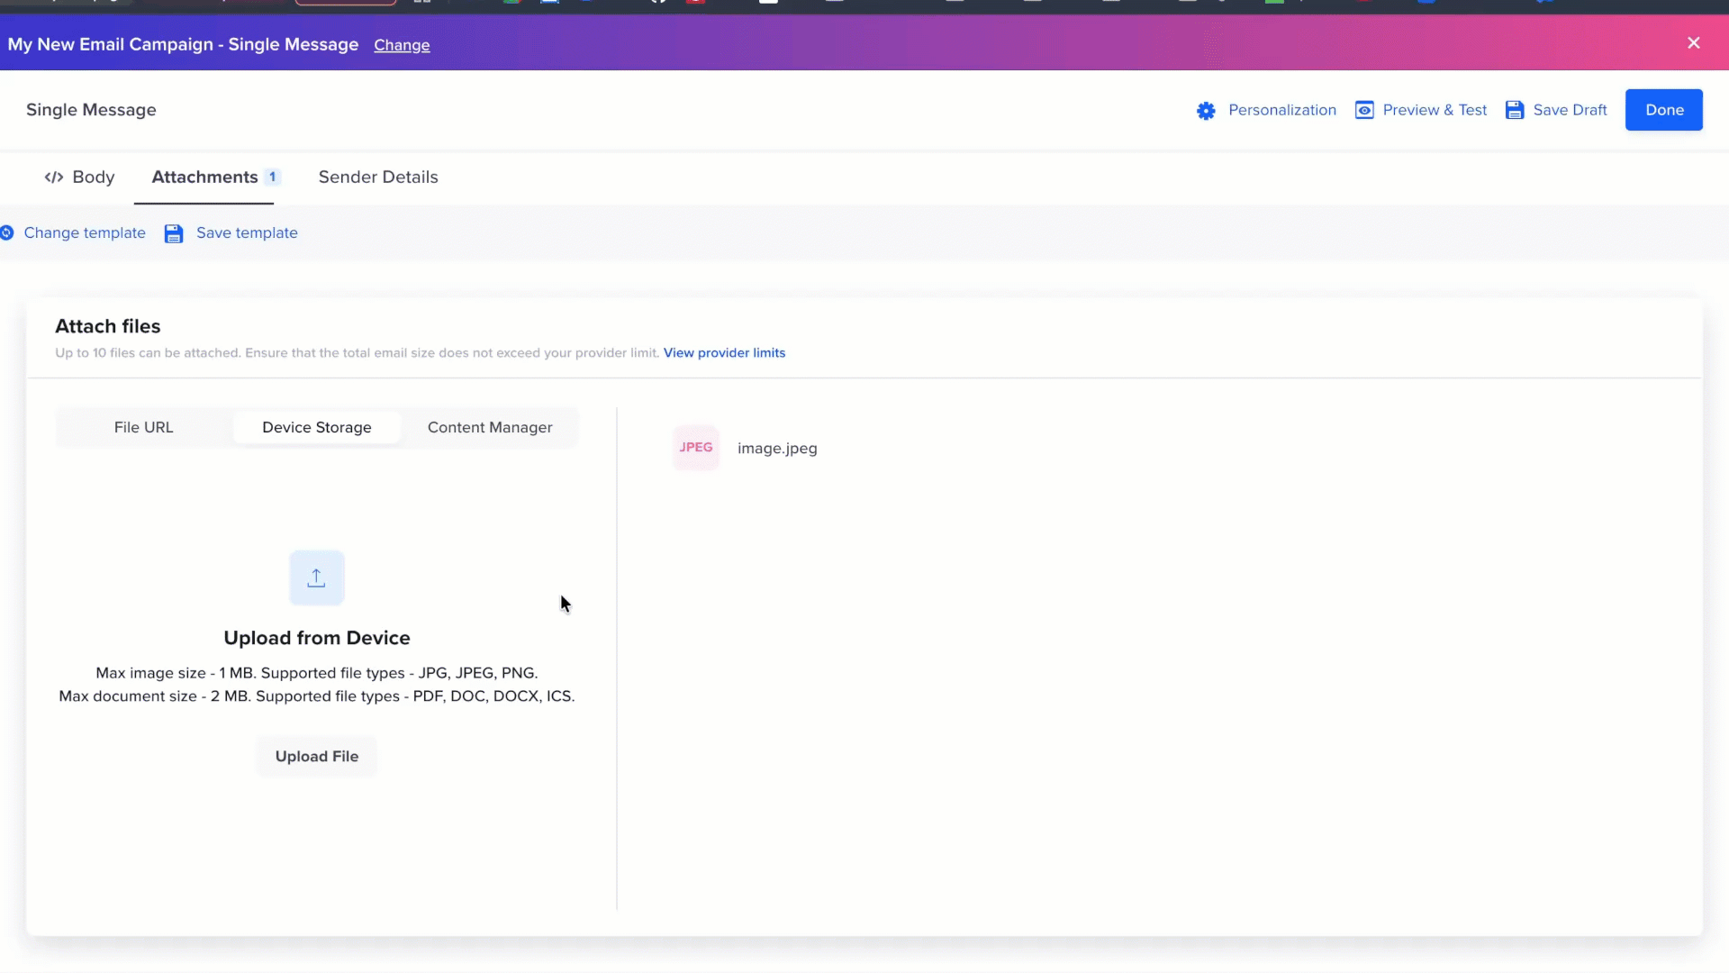Click the upload arrow icon above Upload from Device
Screen dimensions: 1729x973
tap(316, 577)
